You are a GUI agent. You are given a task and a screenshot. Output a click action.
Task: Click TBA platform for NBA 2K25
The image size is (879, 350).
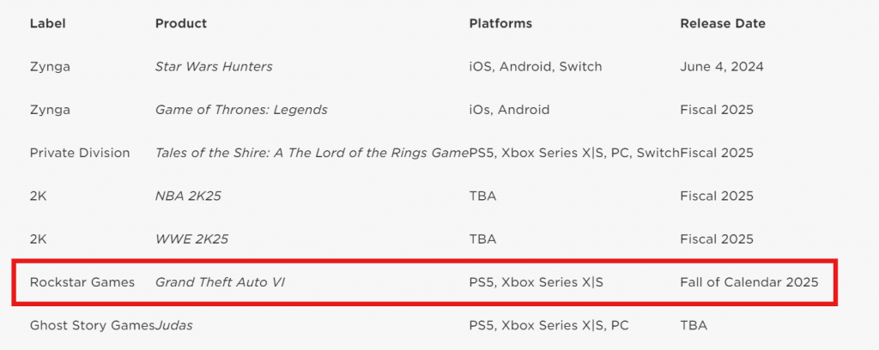coord(482,196)
